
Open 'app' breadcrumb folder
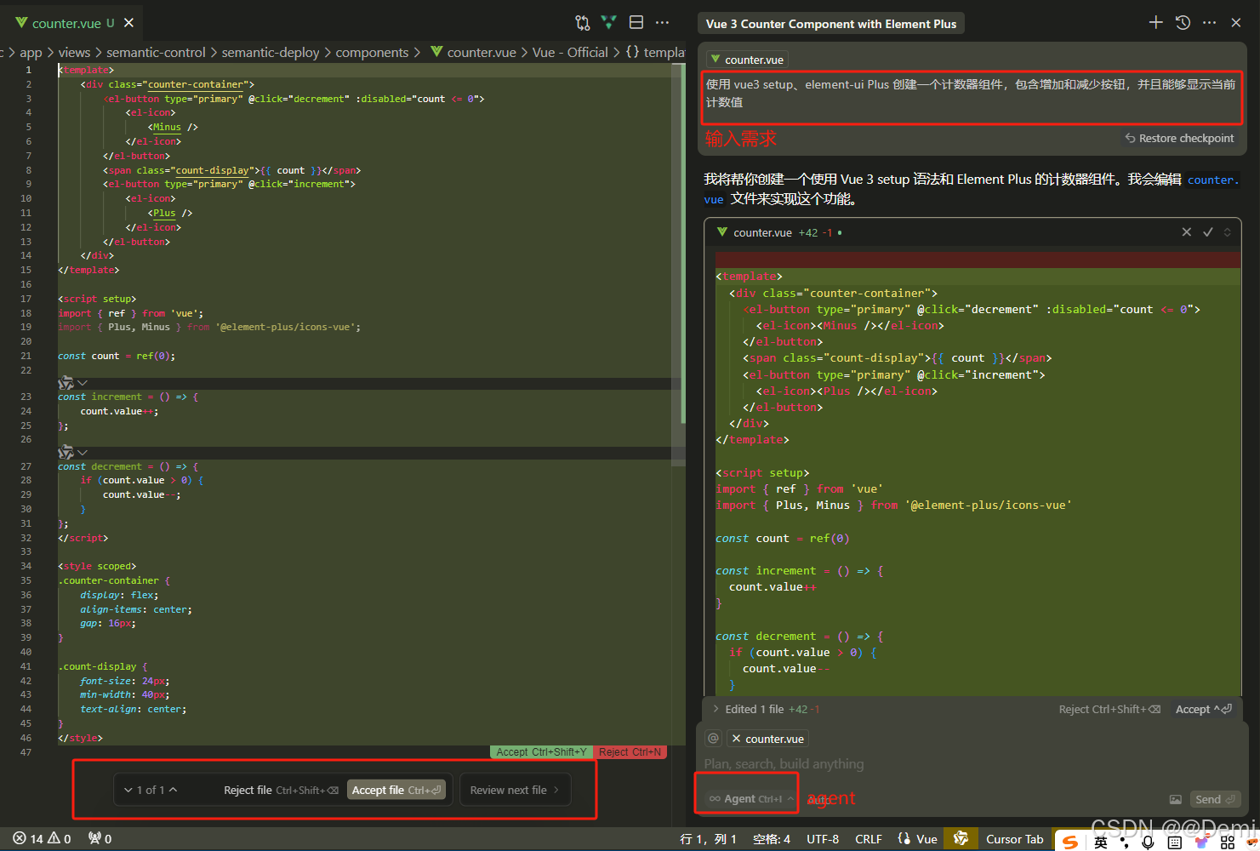pyautogui.click(x=31, y=52)
